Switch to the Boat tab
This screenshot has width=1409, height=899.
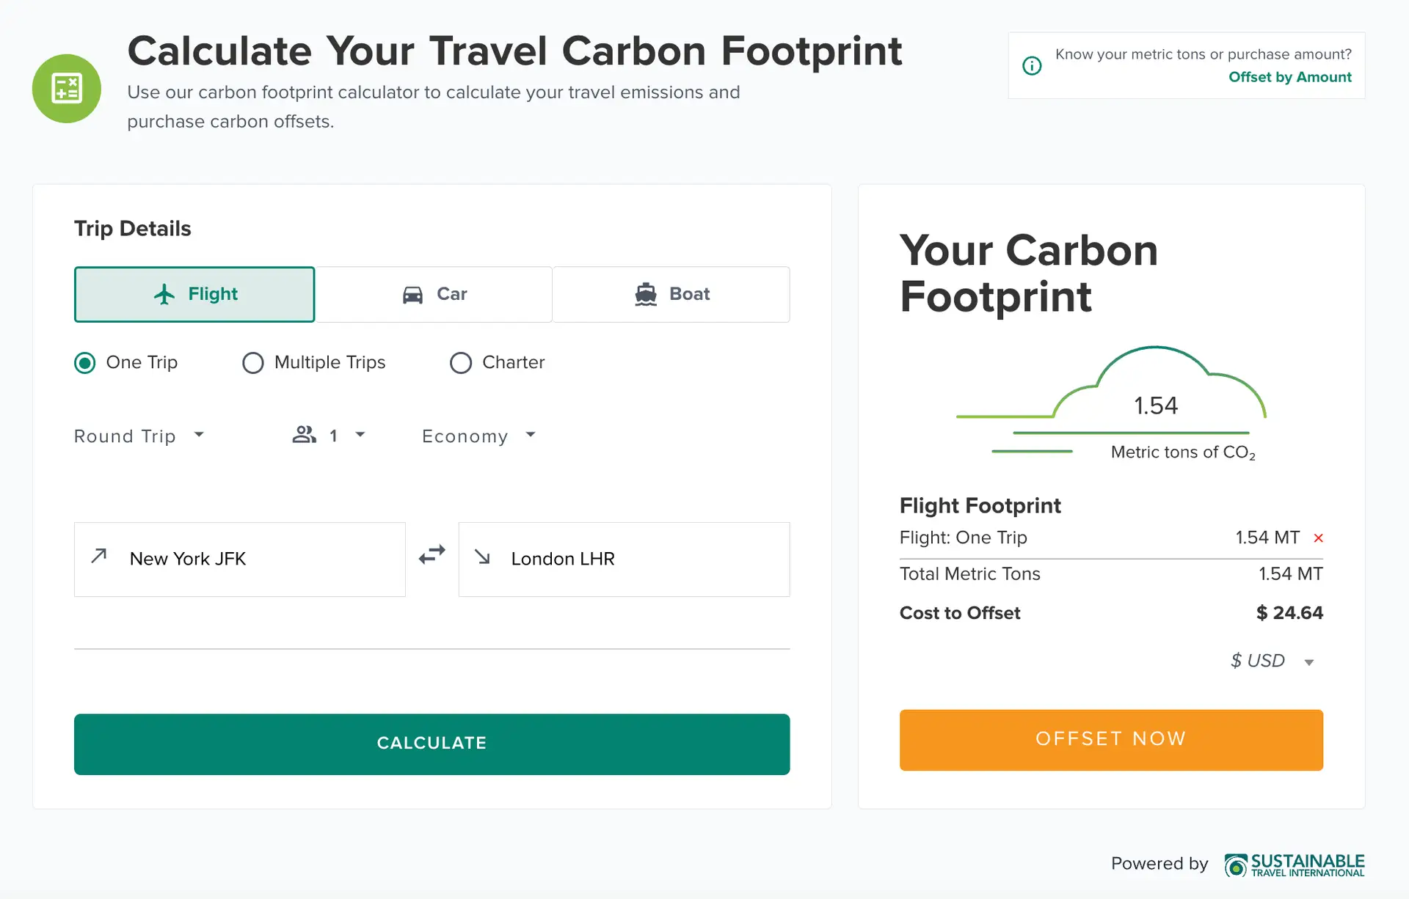click(x=671, y=294)
